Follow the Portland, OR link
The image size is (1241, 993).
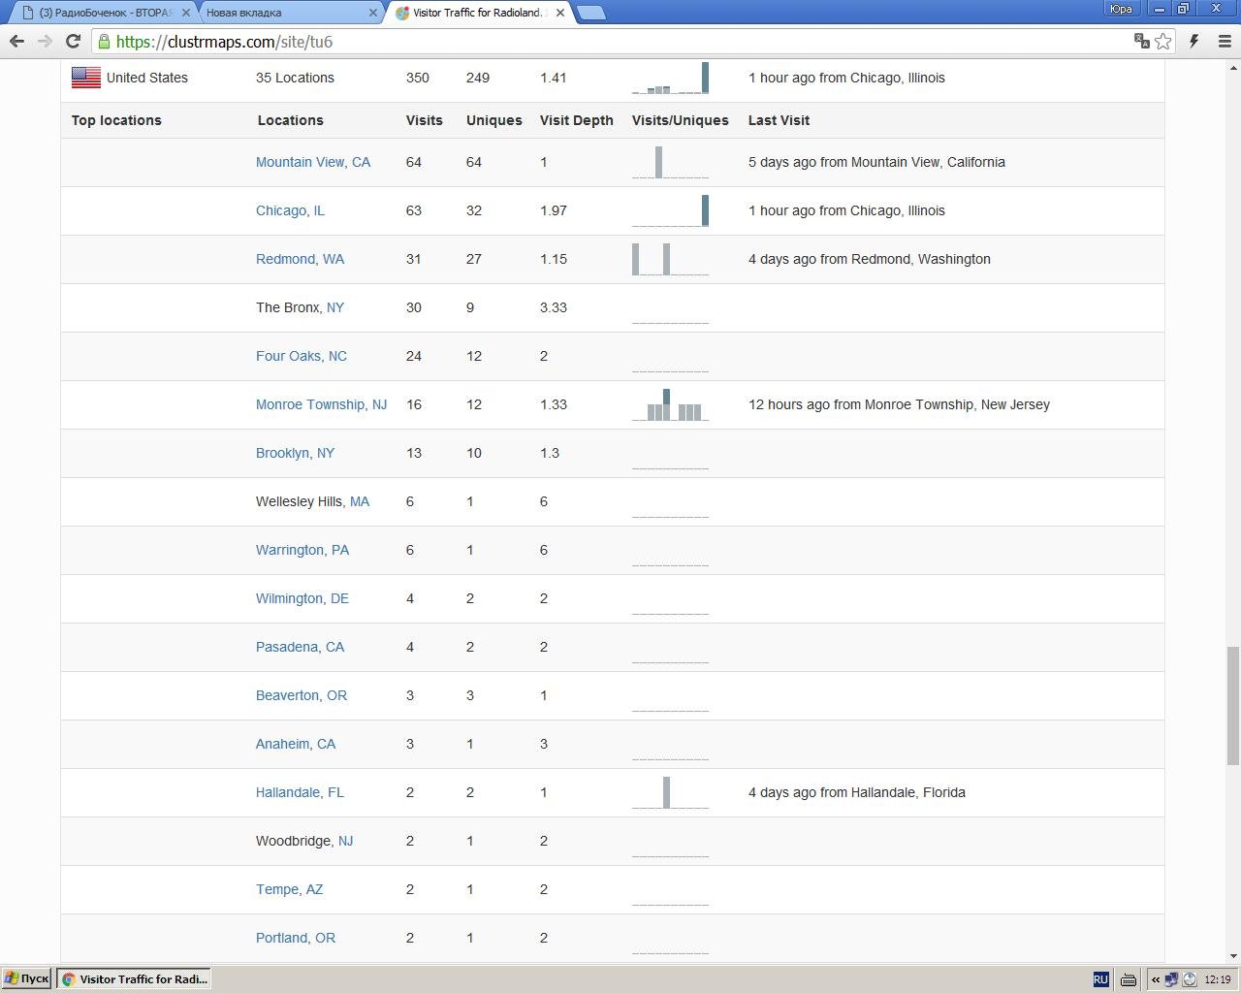(x=296, y=938)
